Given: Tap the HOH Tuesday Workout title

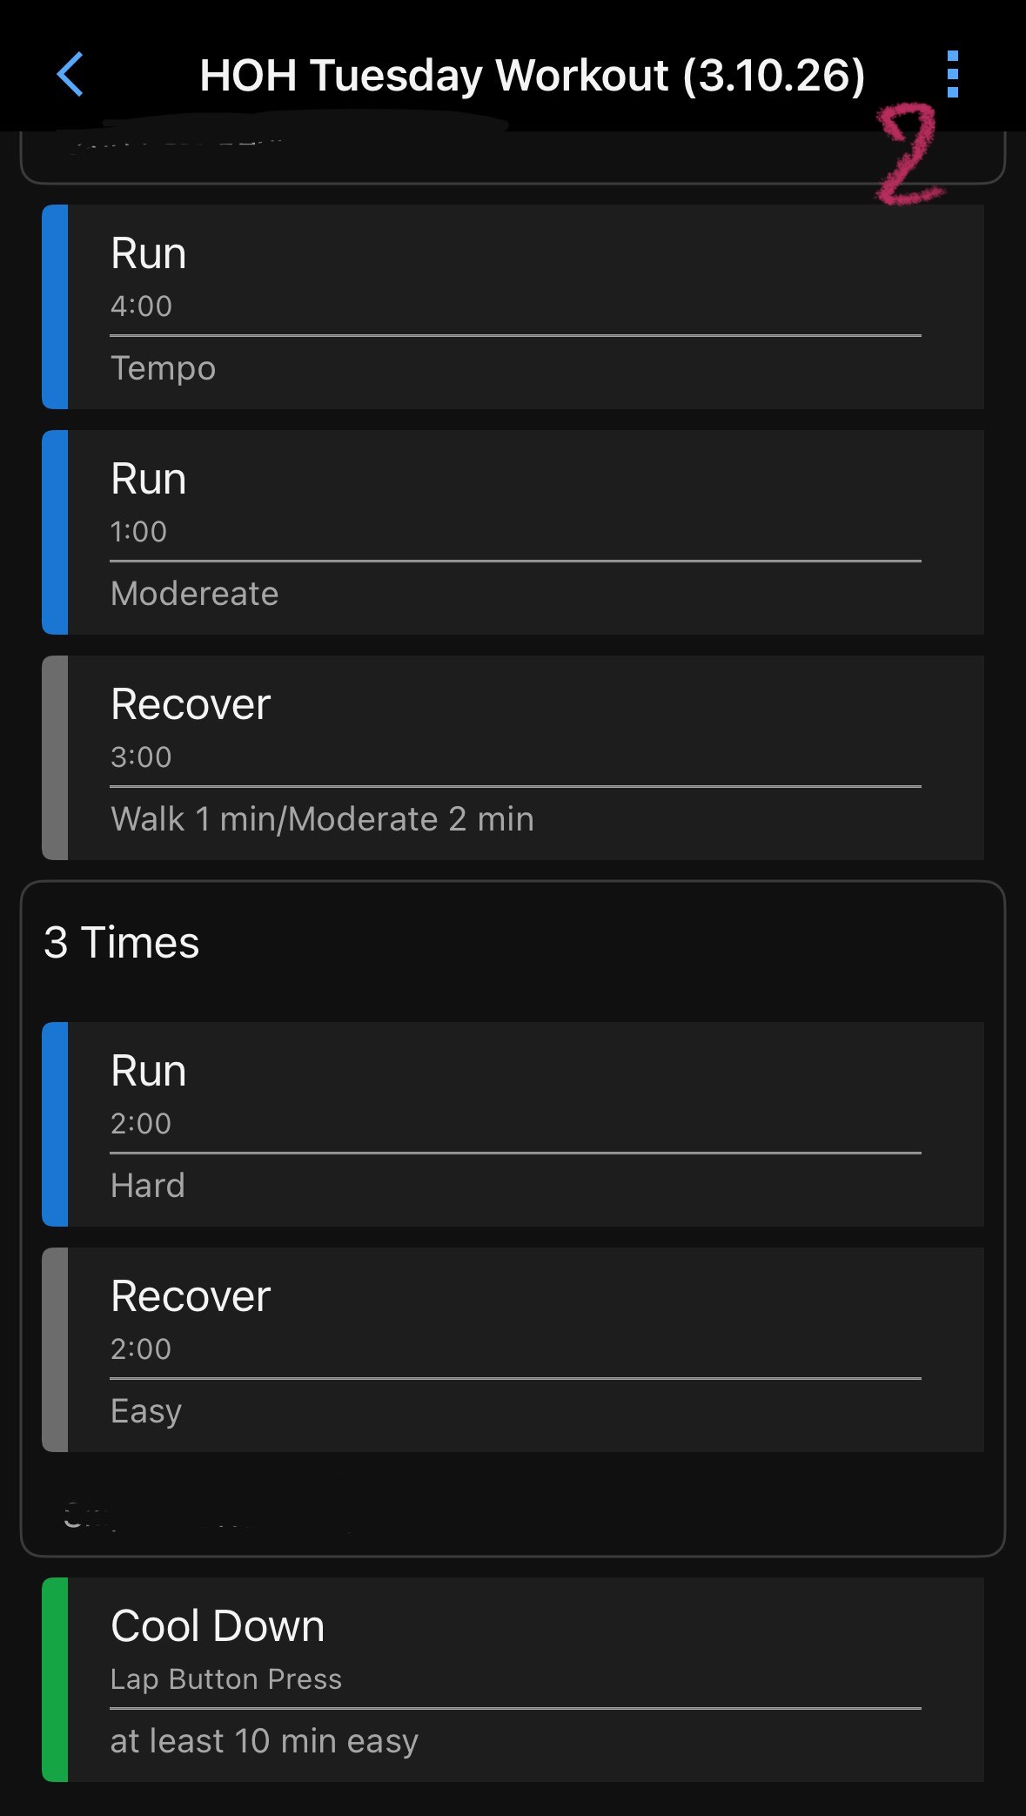Looking at the screenshot, I should [532, 76].
